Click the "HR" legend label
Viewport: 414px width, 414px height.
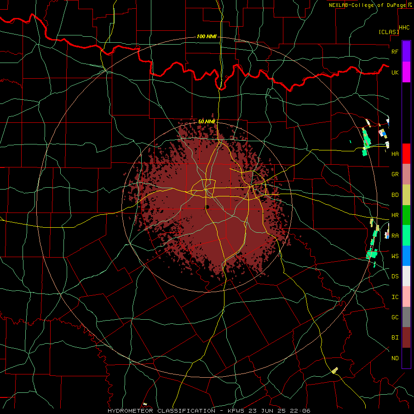tap(395, 215)
